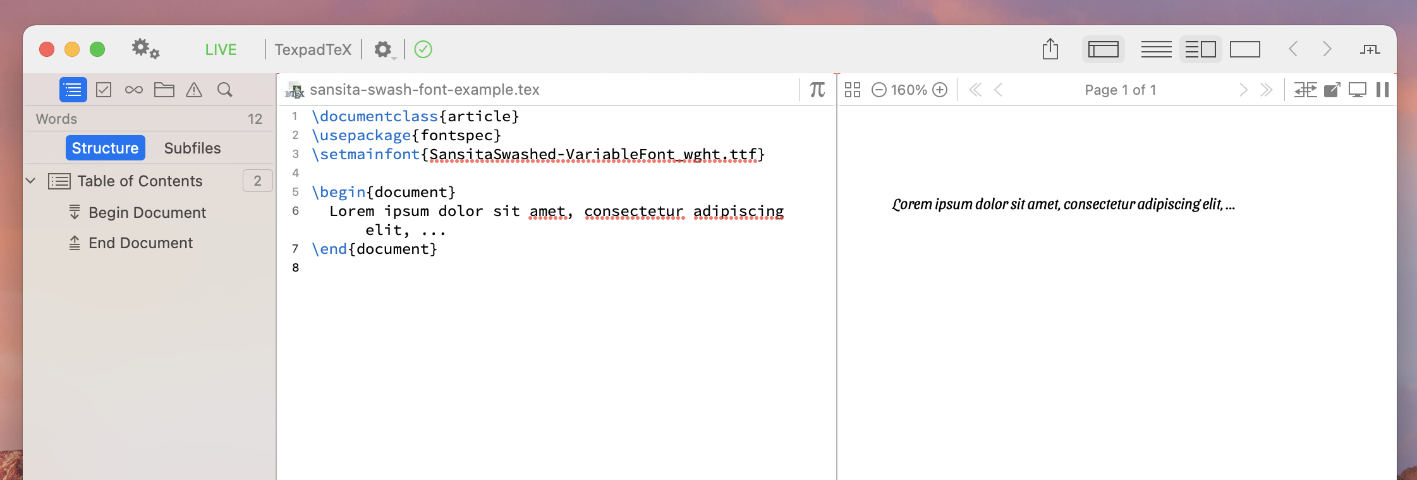Screen dimensions: 1417x480
Task: Select Table of Contents row
Action: coord(149,181)
